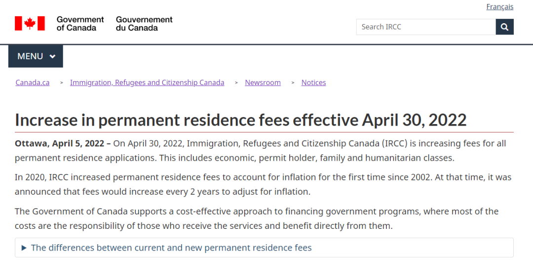Click the Canadian flag logo icon
This screenshot has width=533, height=260.
30,24
